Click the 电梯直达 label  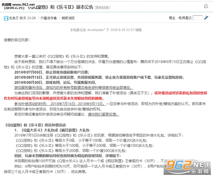click(x=185, y=17)
